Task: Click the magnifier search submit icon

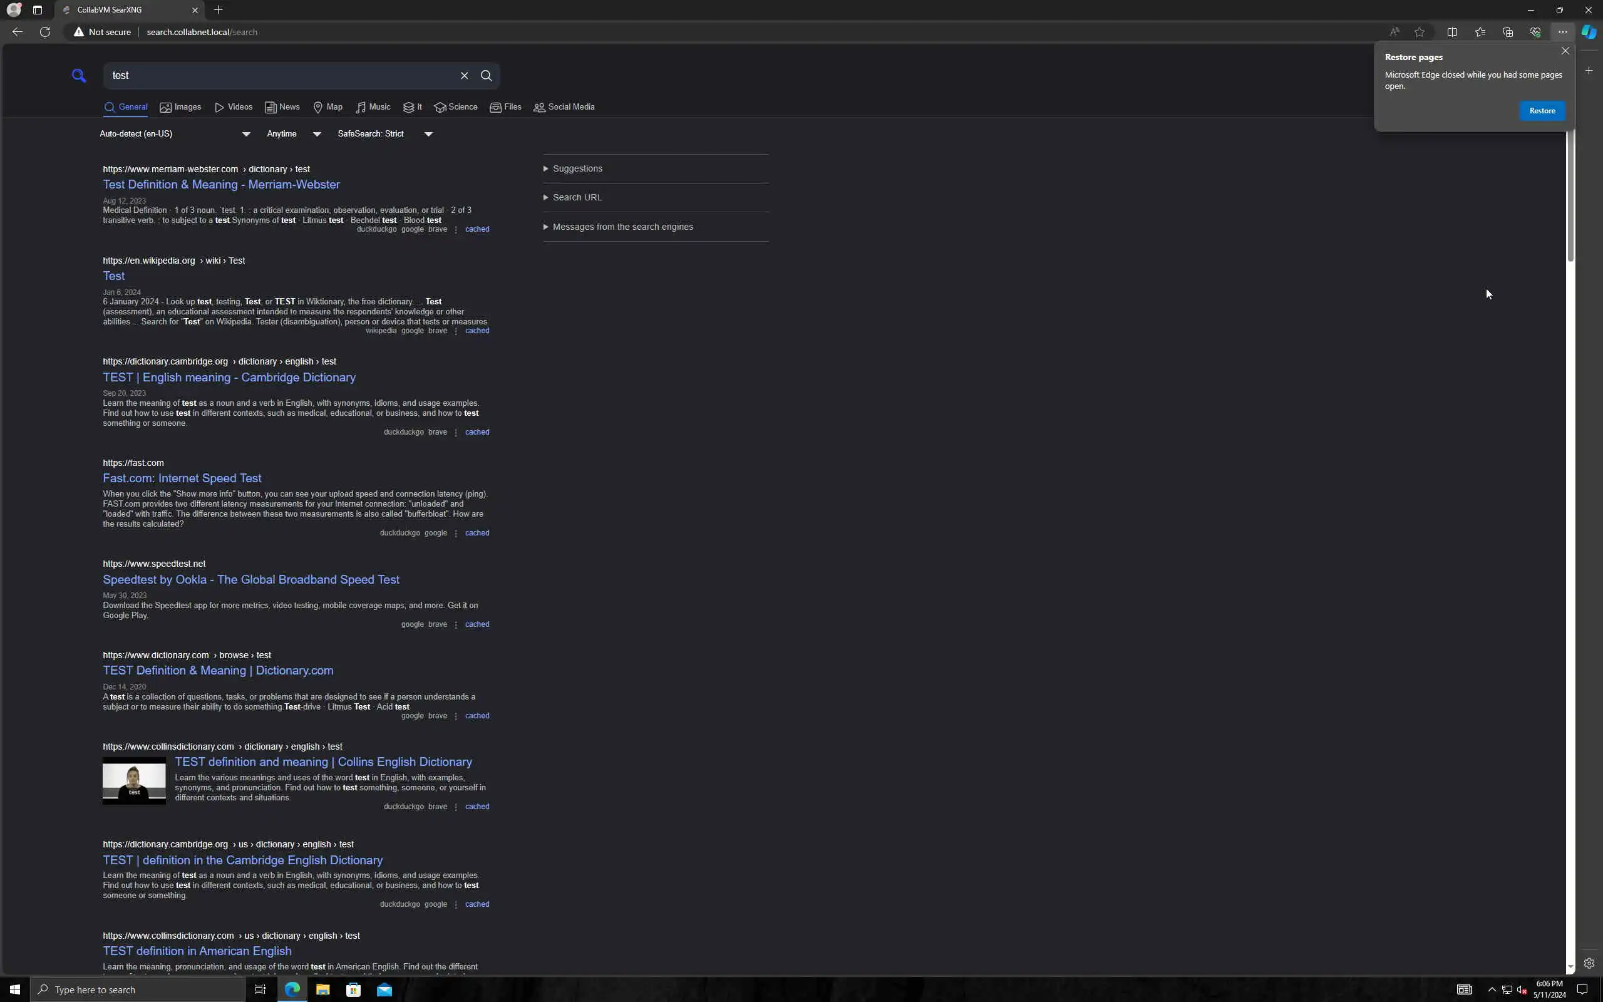Action: (x=486, y=76)
